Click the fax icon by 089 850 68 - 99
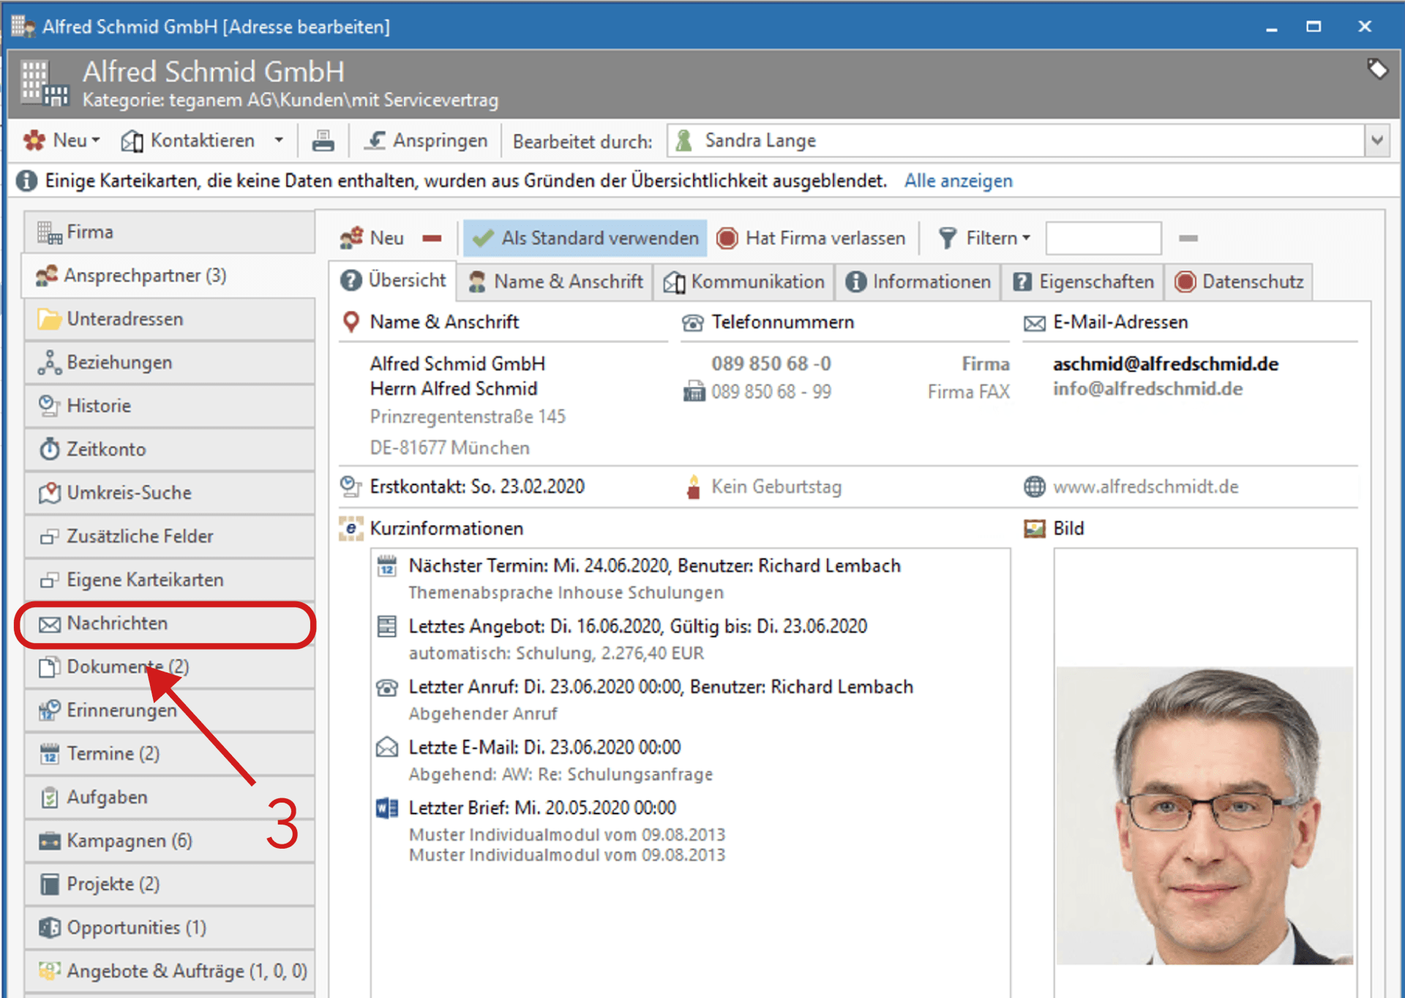 (693, 392)
